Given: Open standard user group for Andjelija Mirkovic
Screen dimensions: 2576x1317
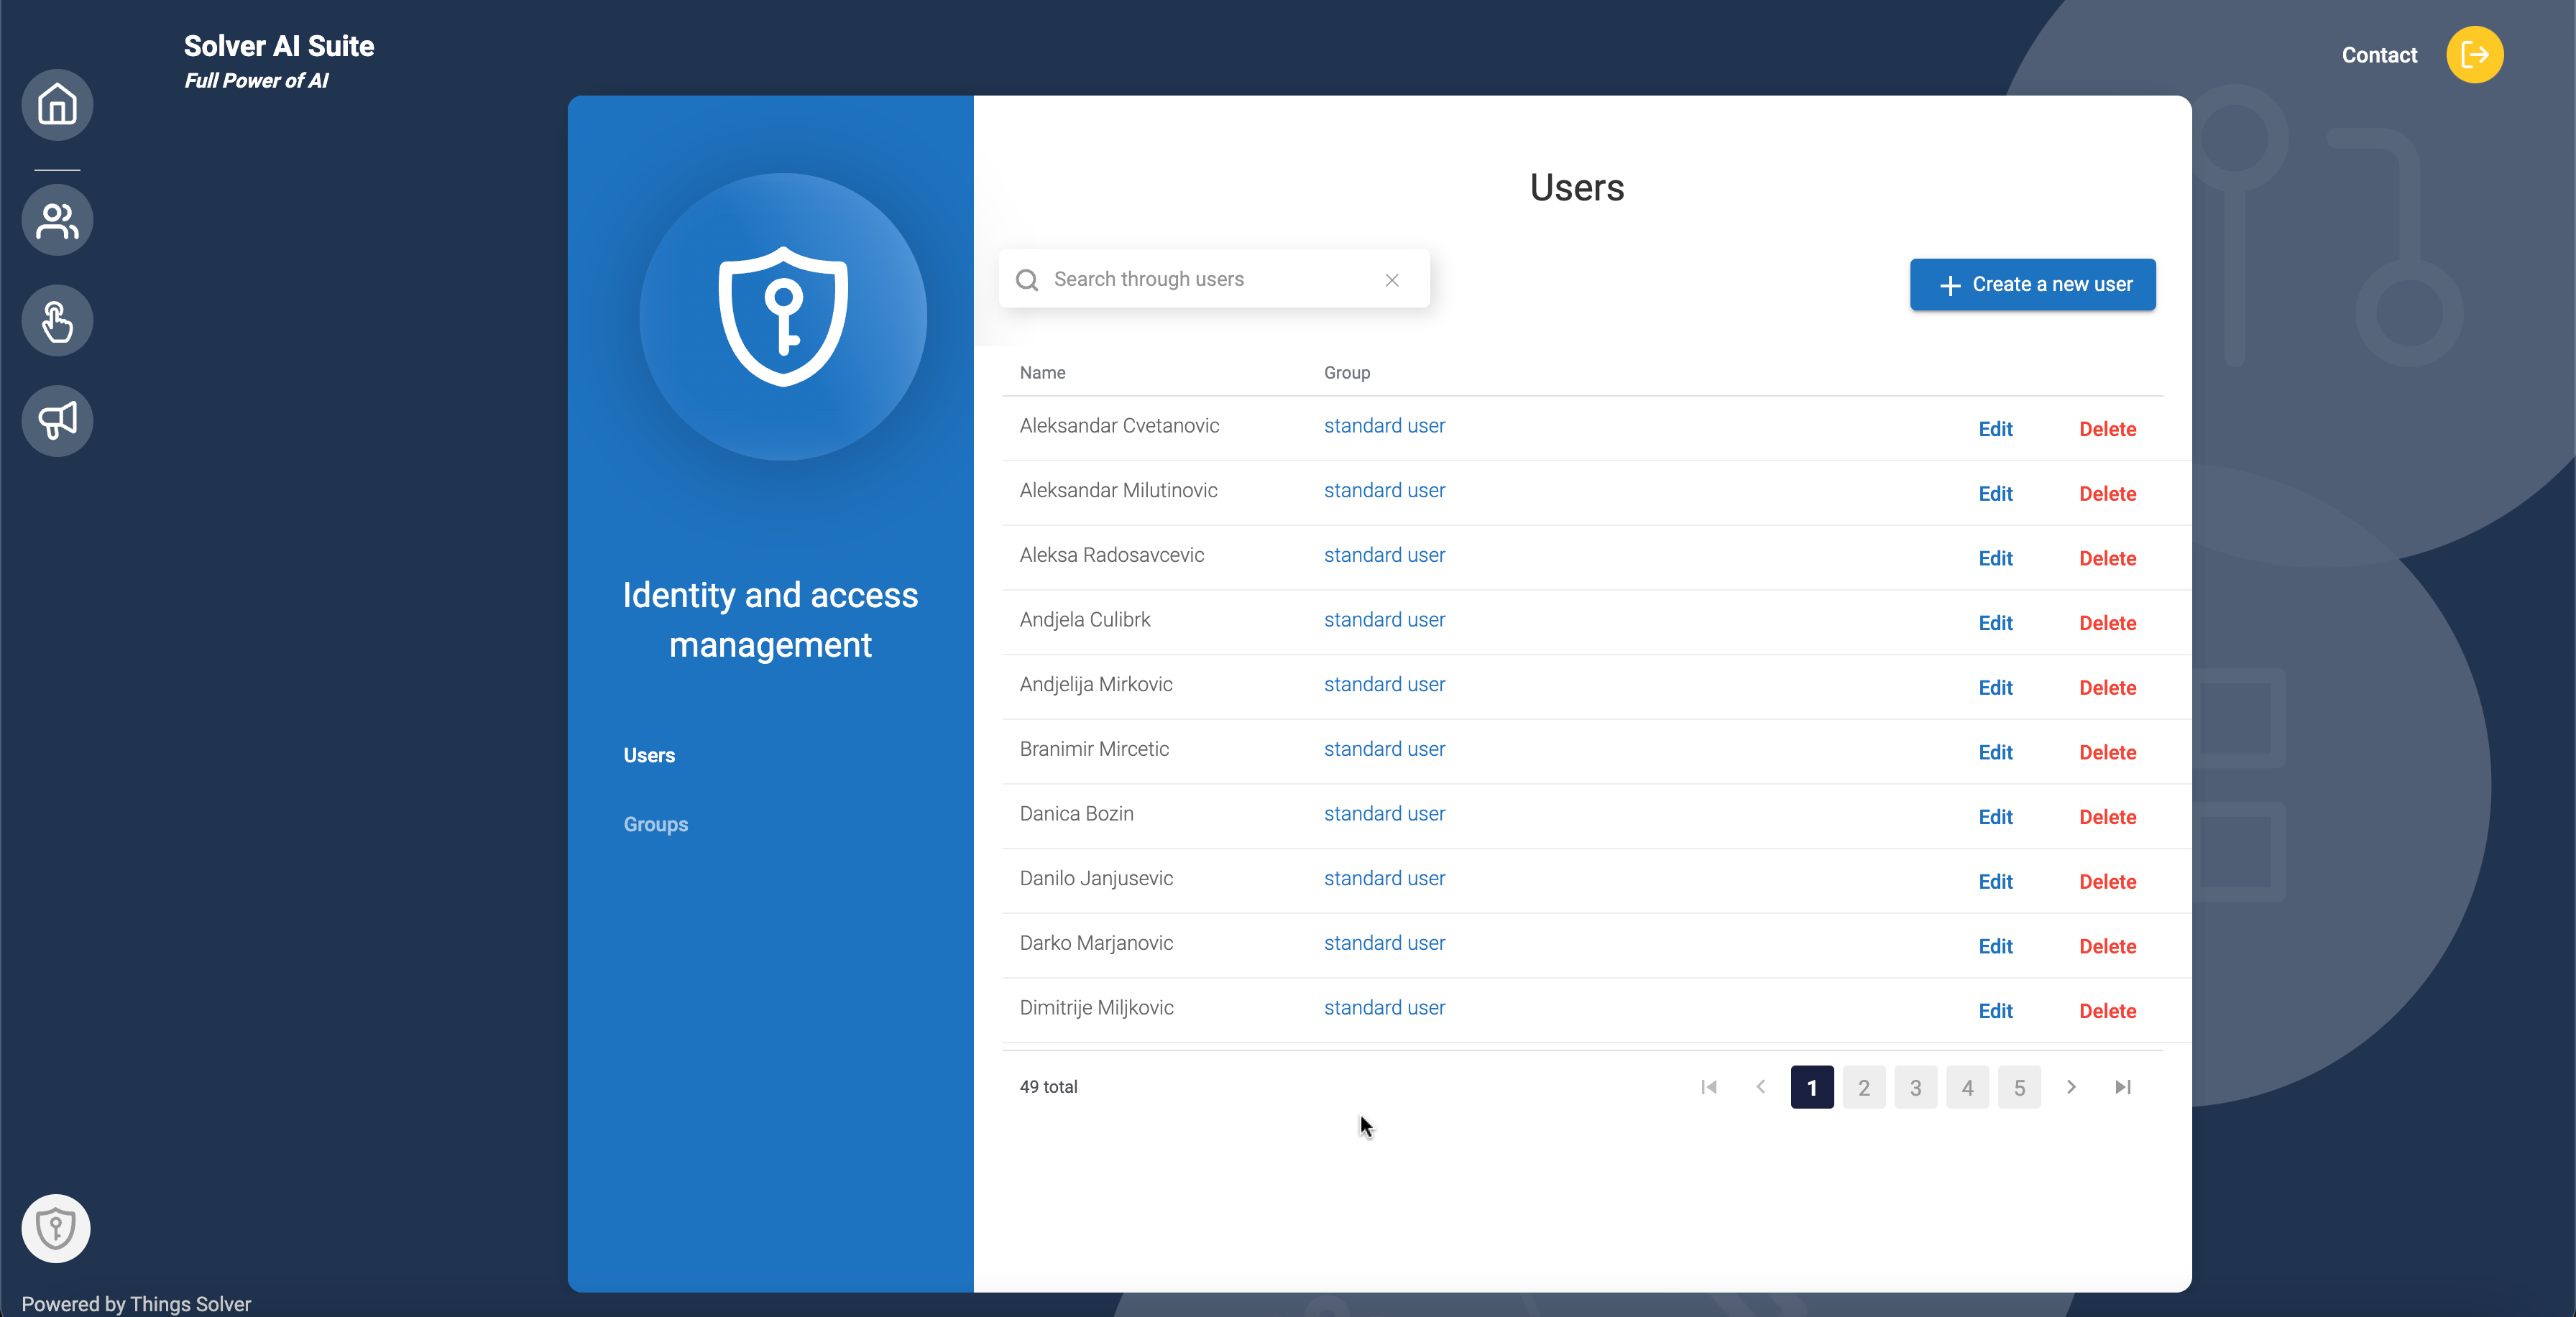Looking at the screenshot, I should click(1384, 685).
